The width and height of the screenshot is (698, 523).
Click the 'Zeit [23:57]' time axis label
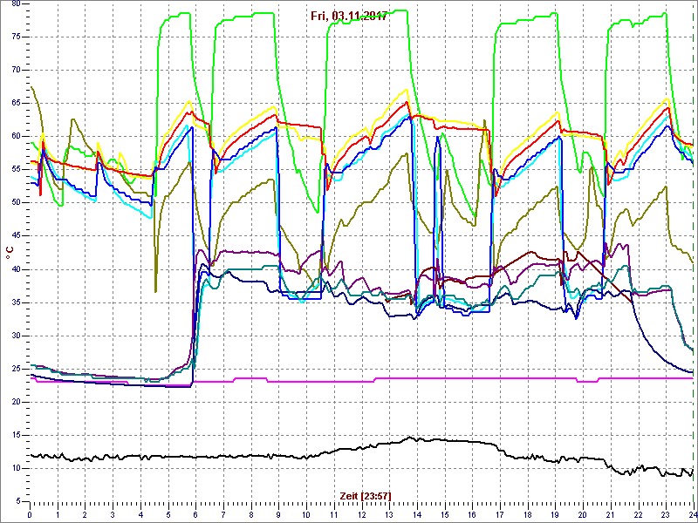point(366,495)
